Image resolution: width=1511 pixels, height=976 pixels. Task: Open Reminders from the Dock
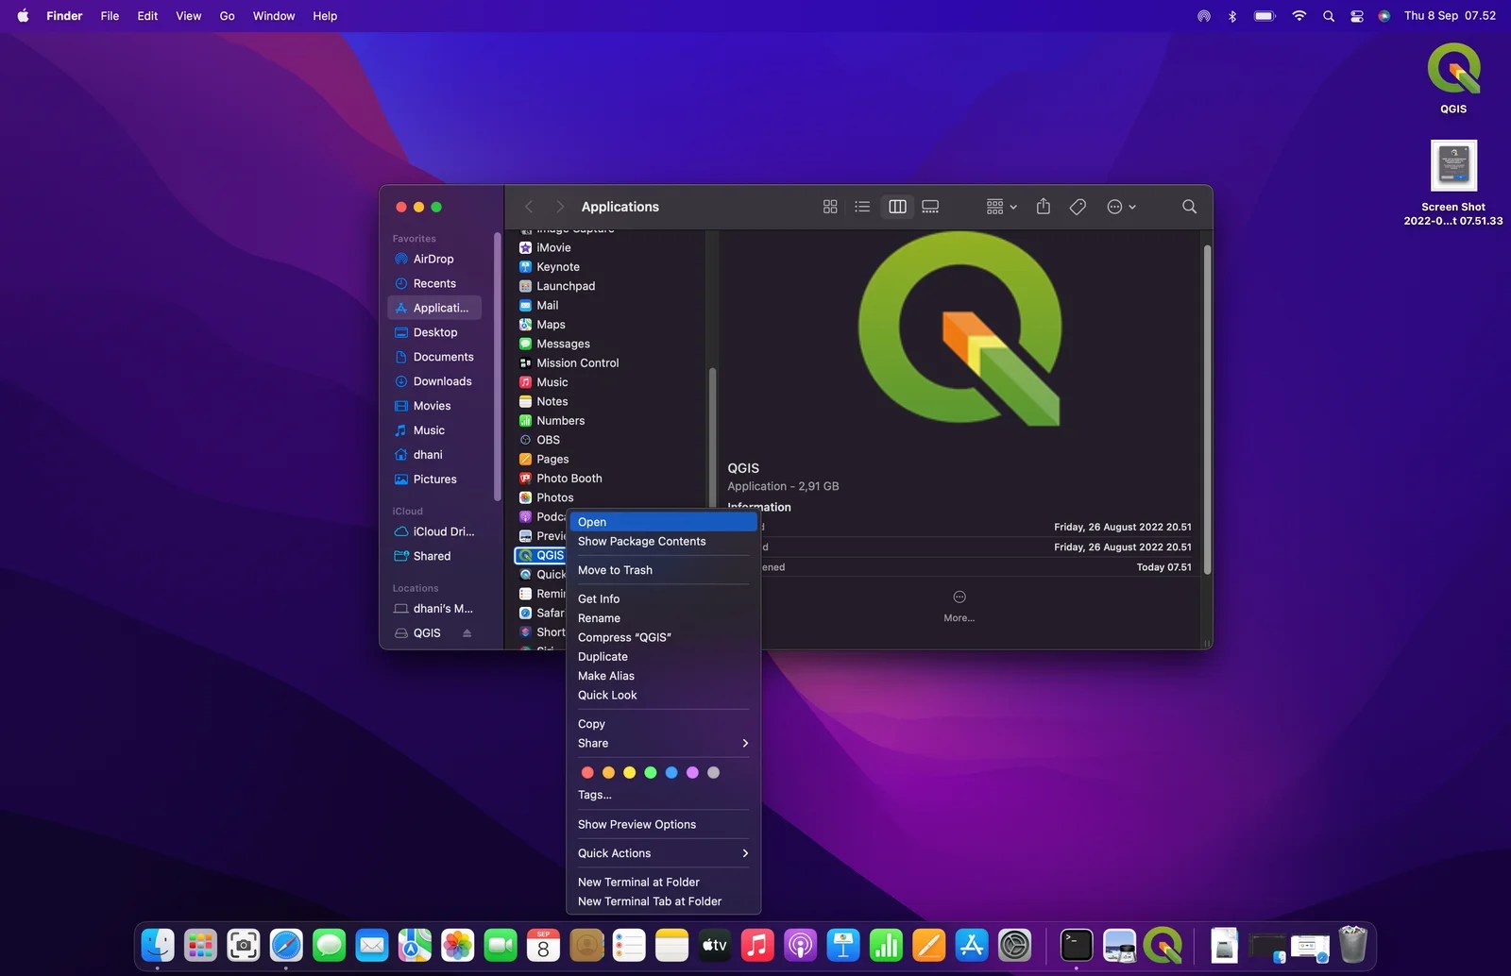coord(629,945)
